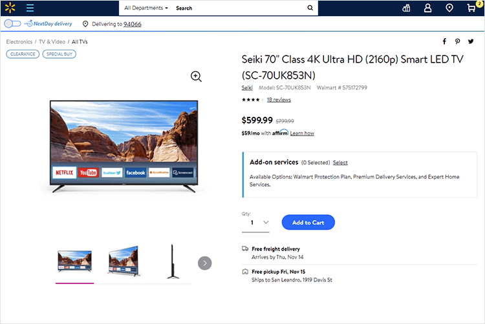Click the free pickup store icon

pyautogui.click(x=245, y=272)
